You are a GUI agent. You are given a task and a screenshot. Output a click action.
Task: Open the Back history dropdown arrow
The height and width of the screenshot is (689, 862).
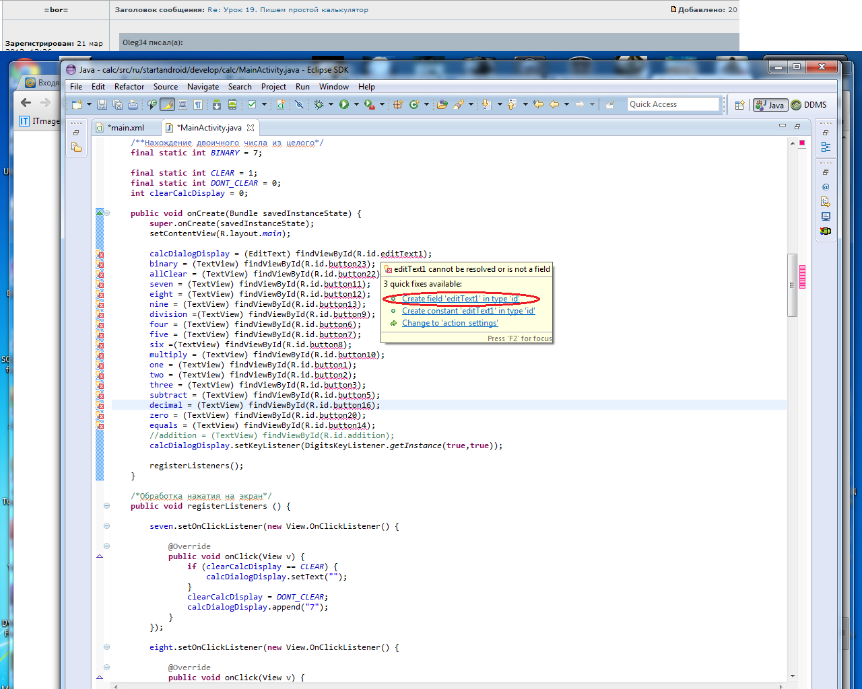pos(566,104)
